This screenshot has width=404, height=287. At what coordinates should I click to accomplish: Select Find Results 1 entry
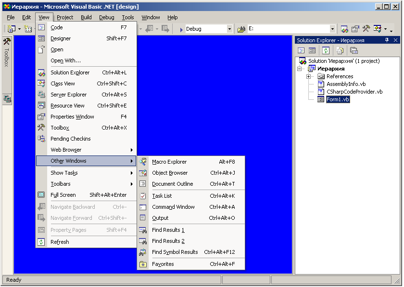(x=191, y=230)
